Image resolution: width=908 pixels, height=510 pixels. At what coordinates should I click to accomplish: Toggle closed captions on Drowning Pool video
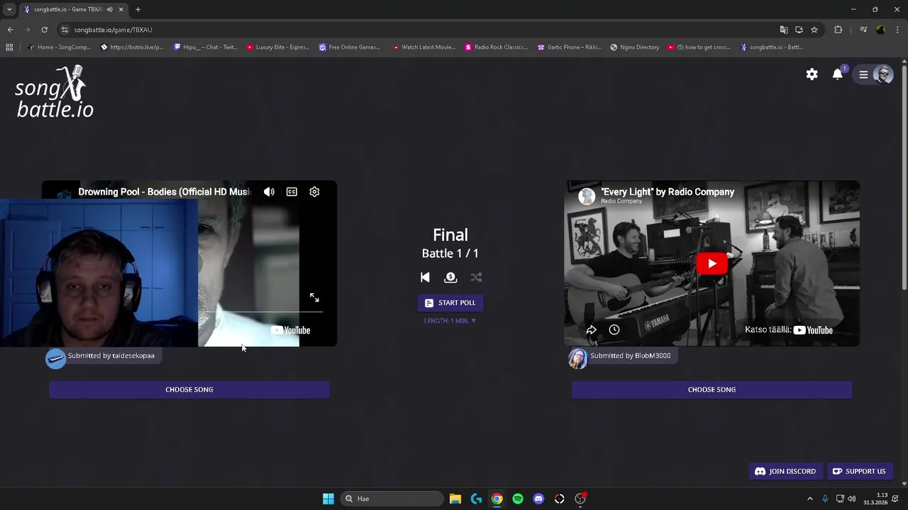coord(292,192)
